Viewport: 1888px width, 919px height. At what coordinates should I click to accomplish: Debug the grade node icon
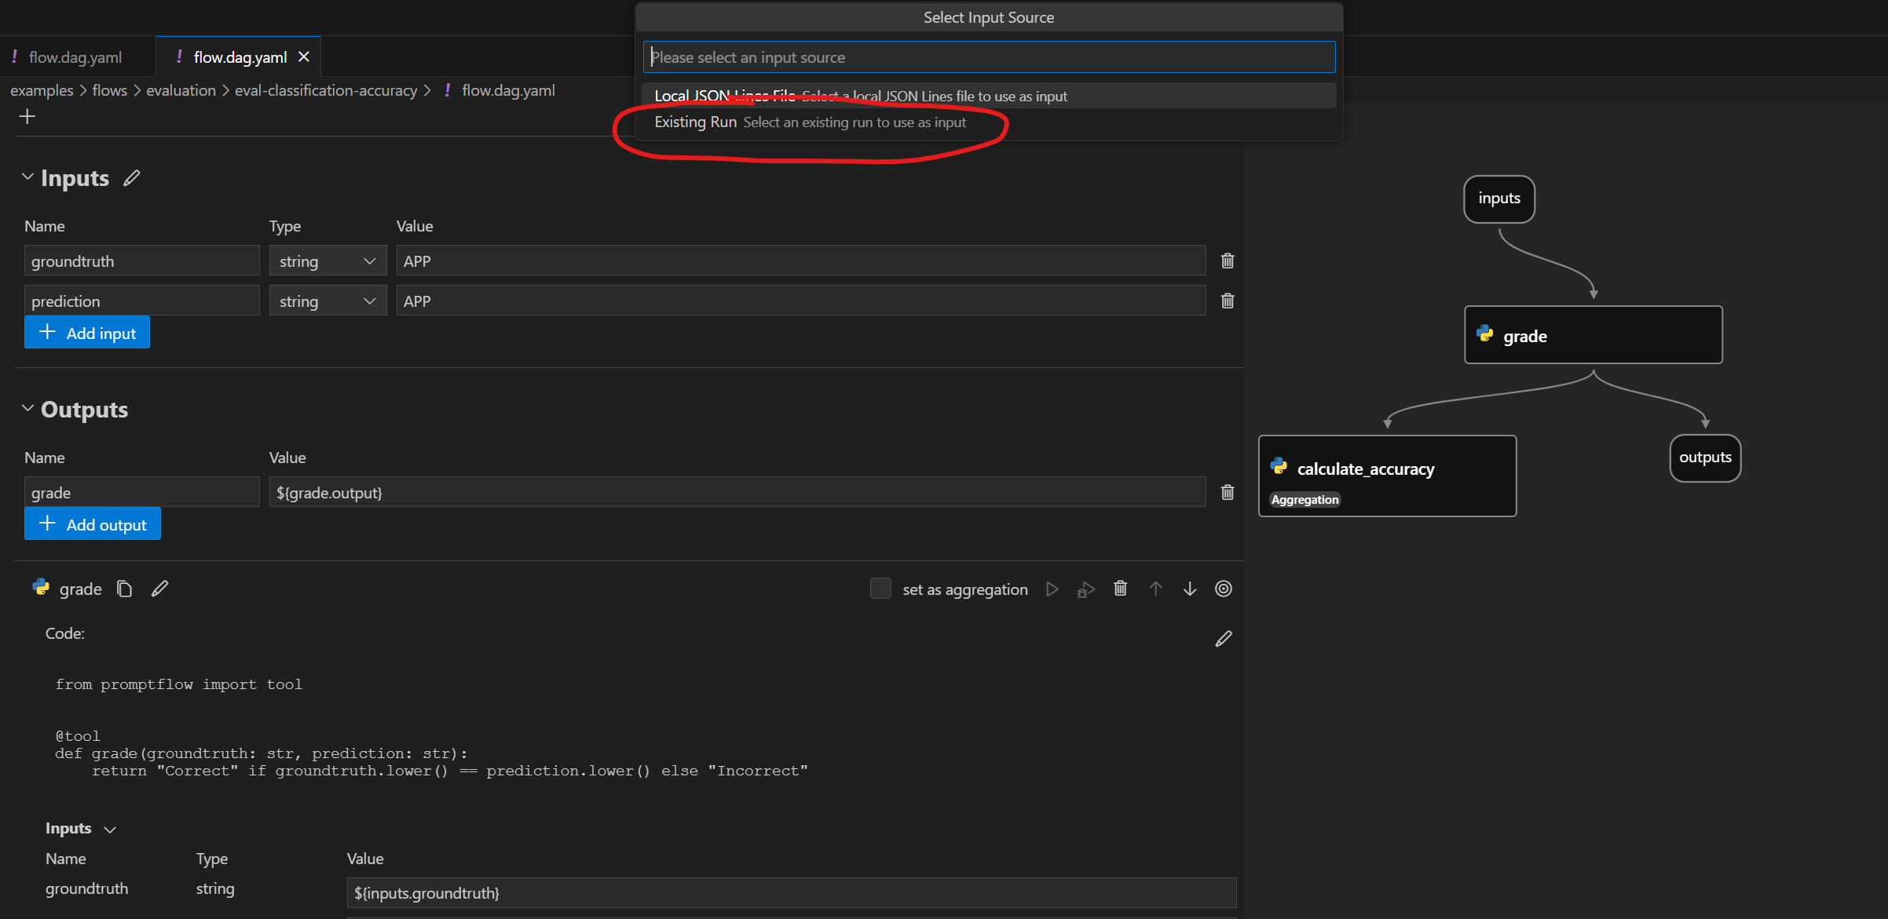[1086, 589]
